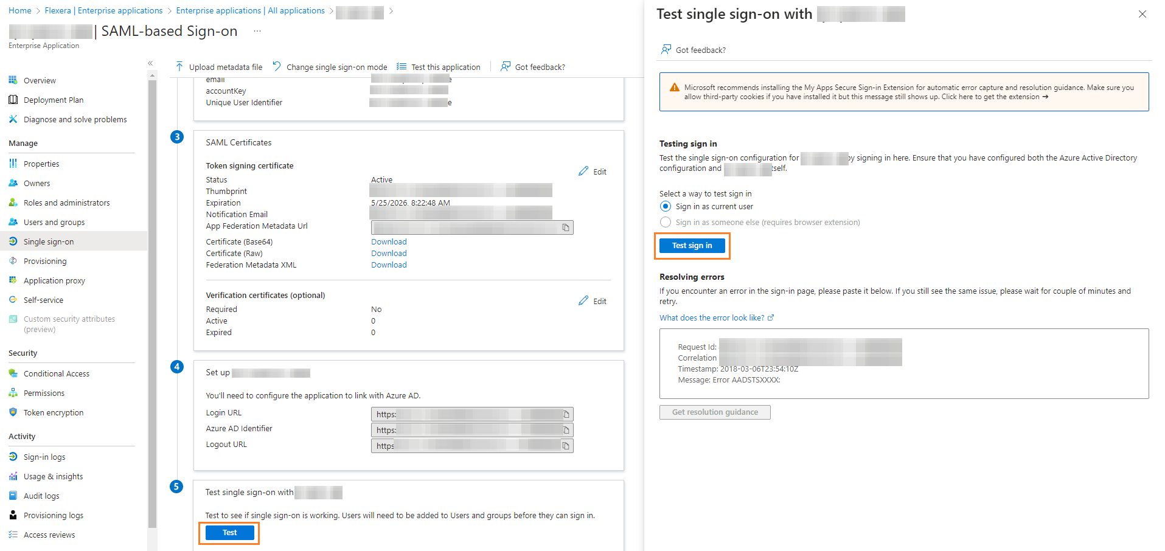
Task: Open Provisioning in the sidebar
Action: (x=45, y=261)
